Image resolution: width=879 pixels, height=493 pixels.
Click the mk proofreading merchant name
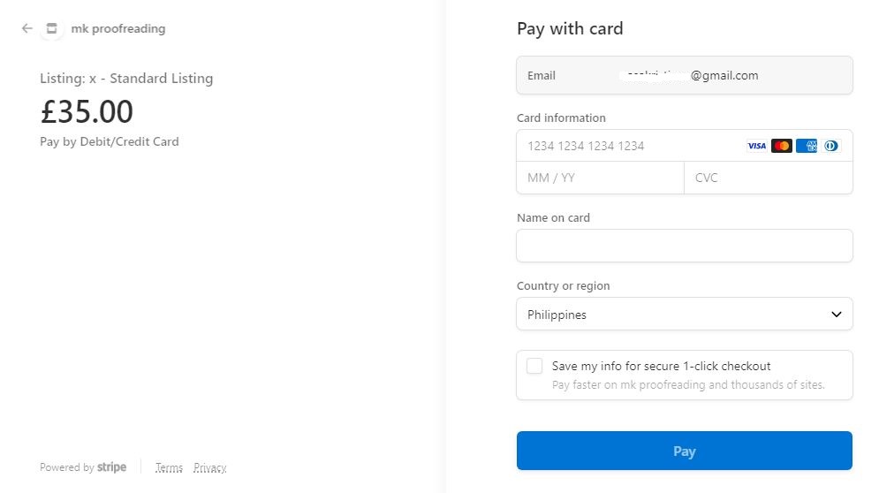click(117, 28)
